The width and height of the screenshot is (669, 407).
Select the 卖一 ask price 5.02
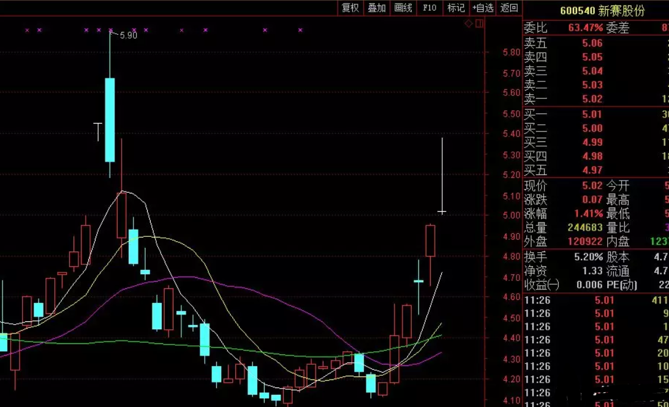(x=592, y=99)
